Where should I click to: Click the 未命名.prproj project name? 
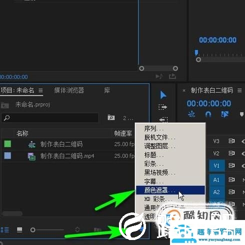click(32, 105)
